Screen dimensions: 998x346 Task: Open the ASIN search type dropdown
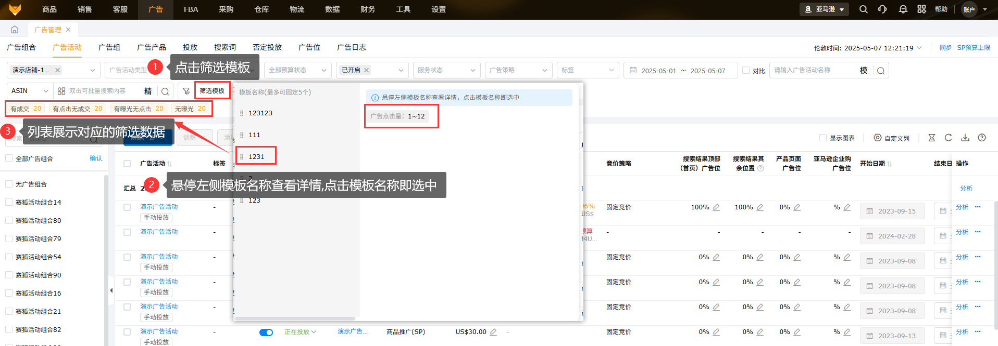point(30,91)
